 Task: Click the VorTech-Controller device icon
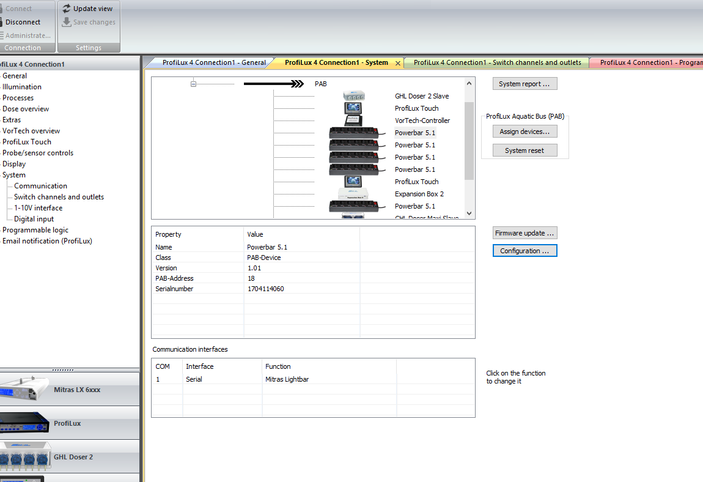[354, 120]
